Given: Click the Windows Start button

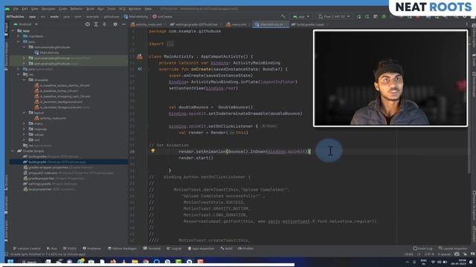Looking at the screenshot, I should [x=10, y=262].
